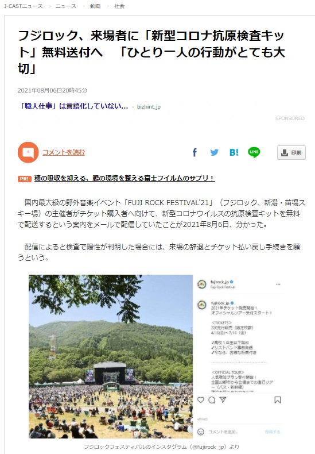
Task: Share article via LINE icon
Action: [x=254, y=152]
